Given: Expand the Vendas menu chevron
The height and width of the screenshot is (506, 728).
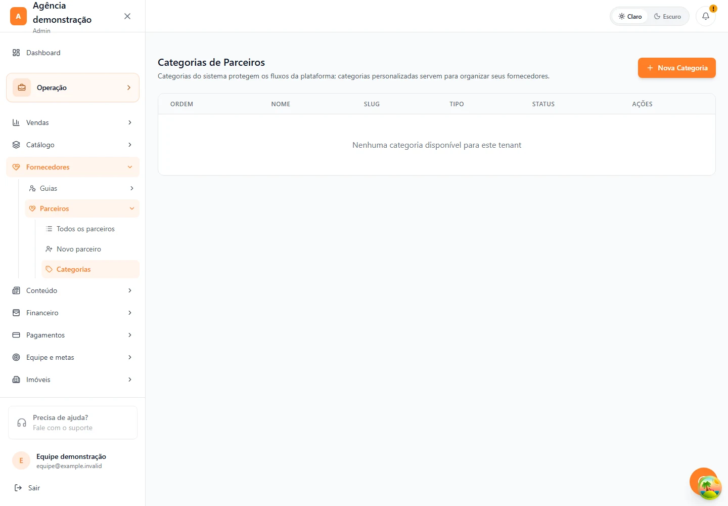Looking at the screenshot, I should pyautogui.click(x=130, y=122).
